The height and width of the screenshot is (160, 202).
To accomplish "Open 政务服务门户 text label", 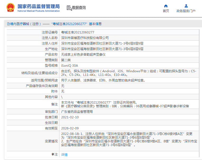I will click(186, 11).
